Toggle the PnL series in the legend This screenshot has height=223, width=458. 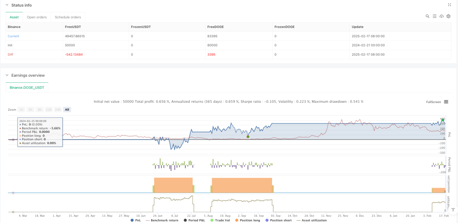[136, 220]
